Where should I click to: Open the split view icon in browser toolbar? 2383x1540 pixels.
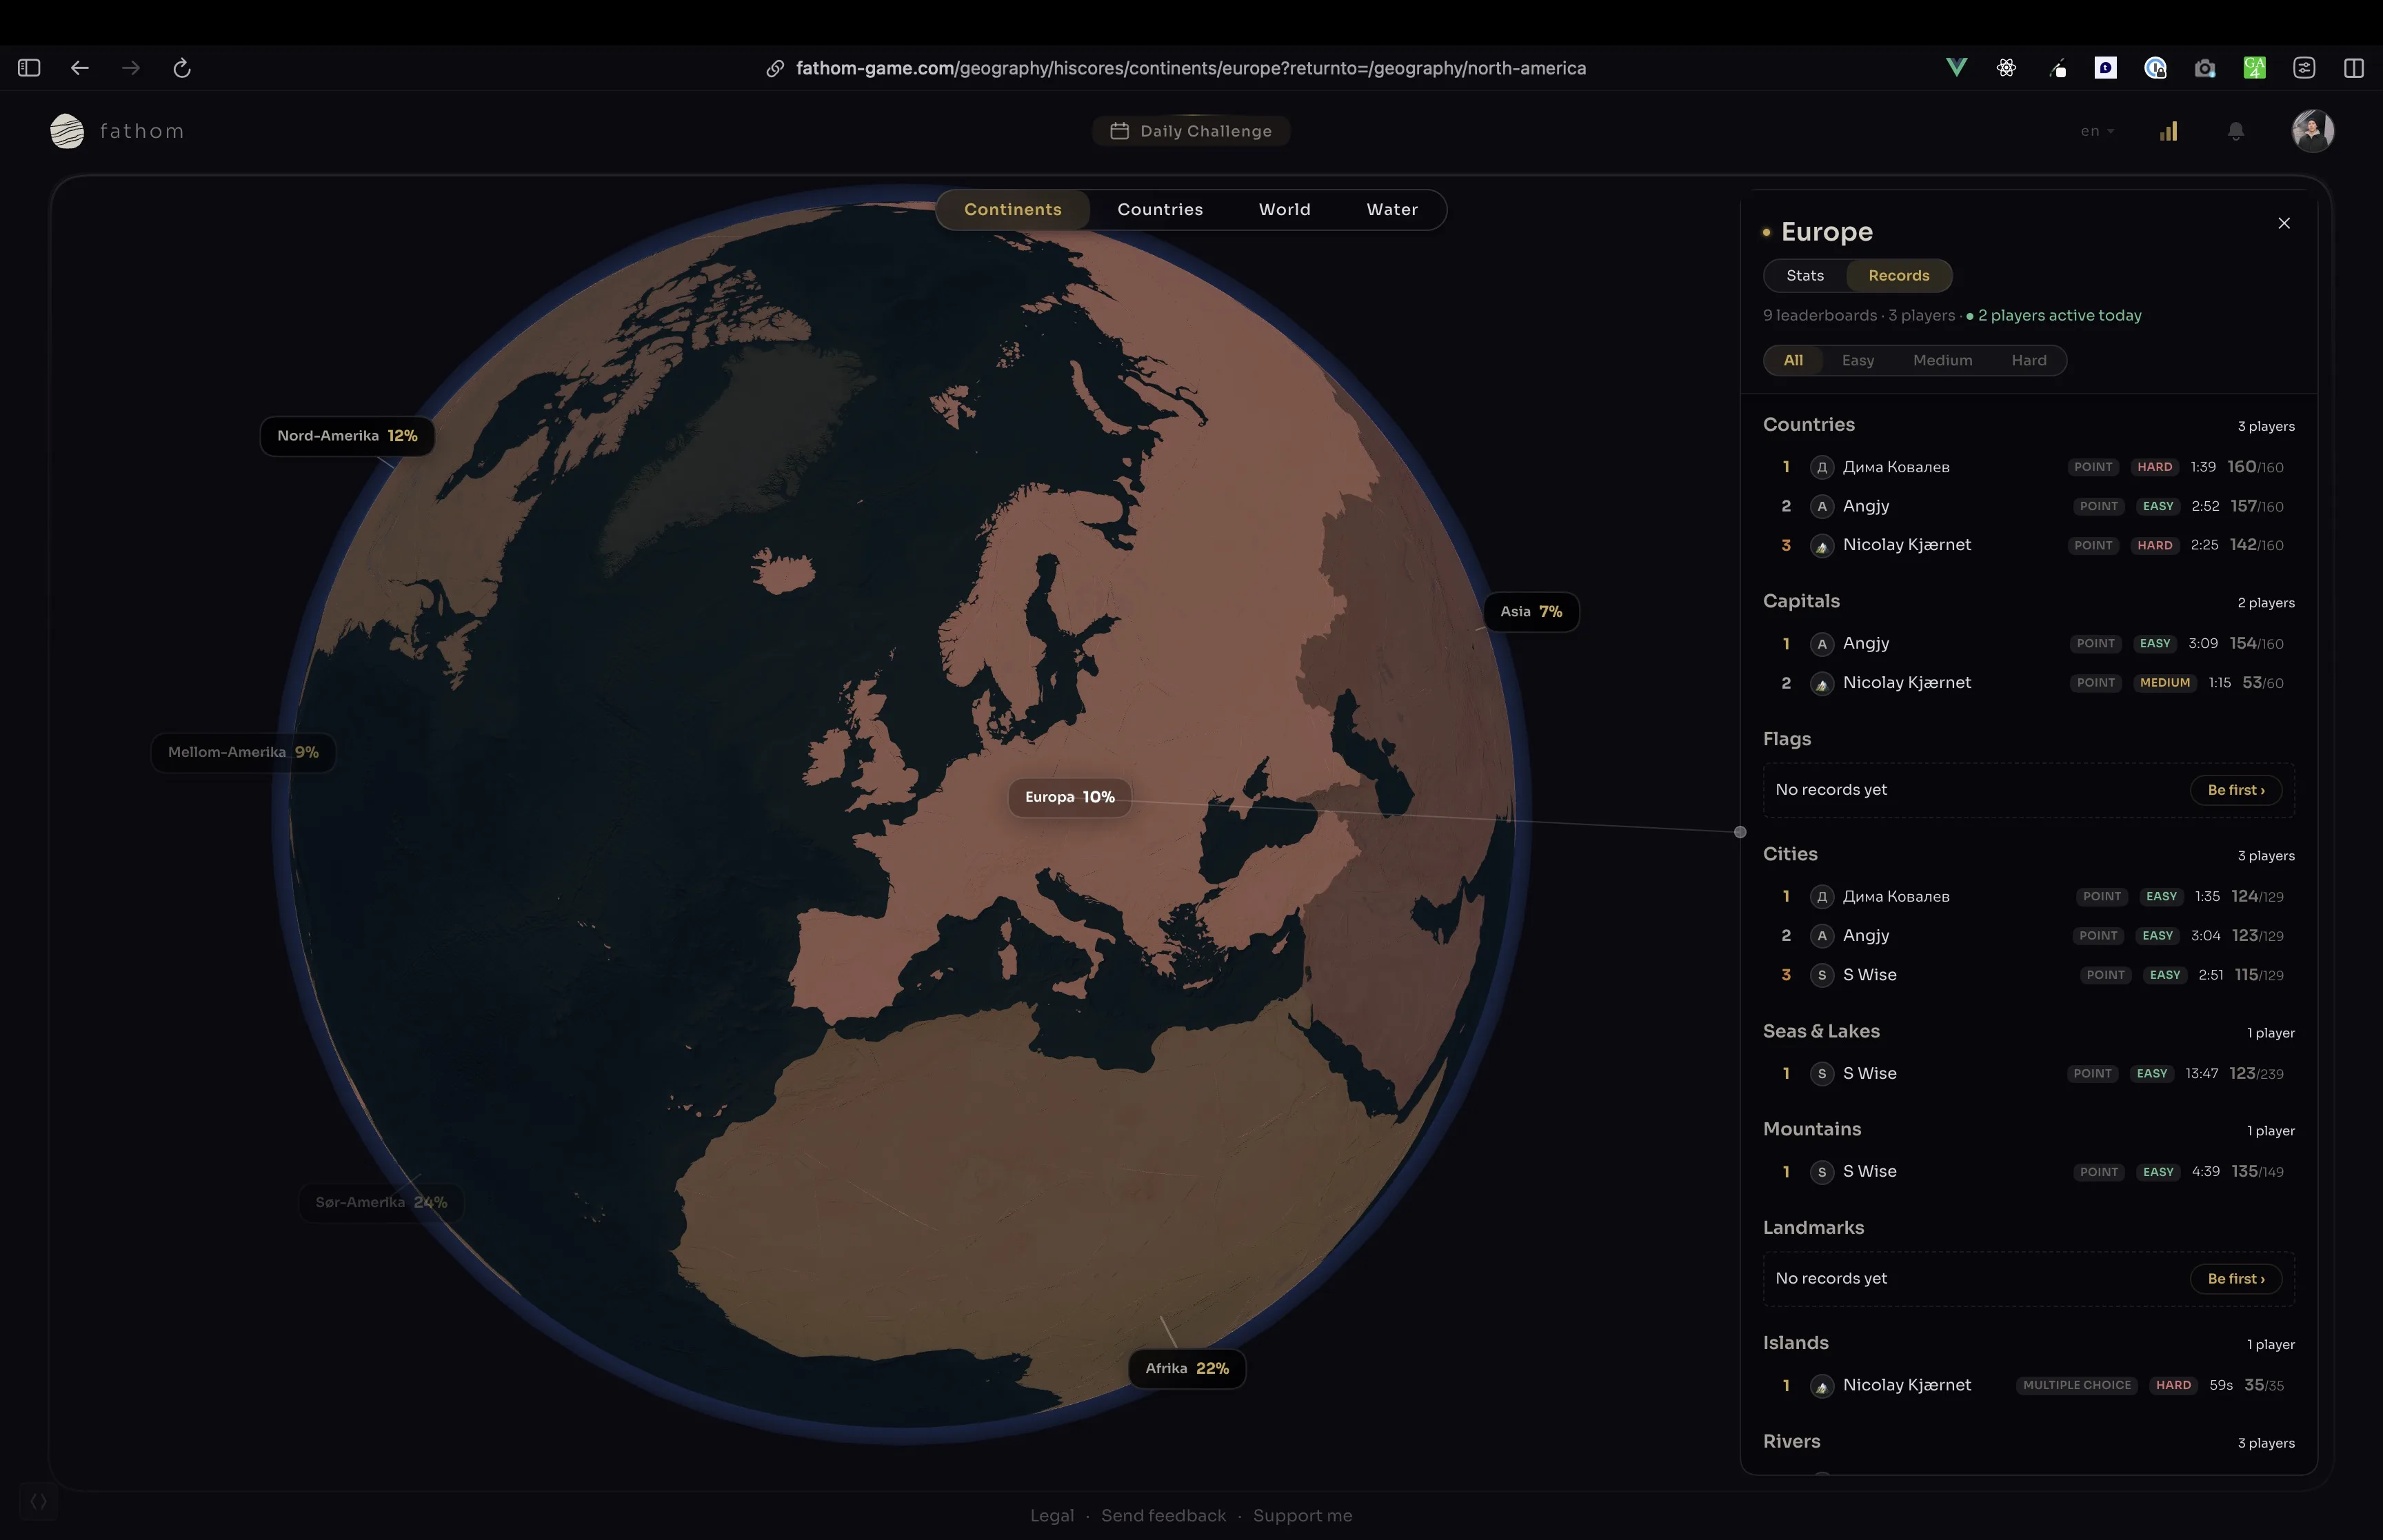2354,68
